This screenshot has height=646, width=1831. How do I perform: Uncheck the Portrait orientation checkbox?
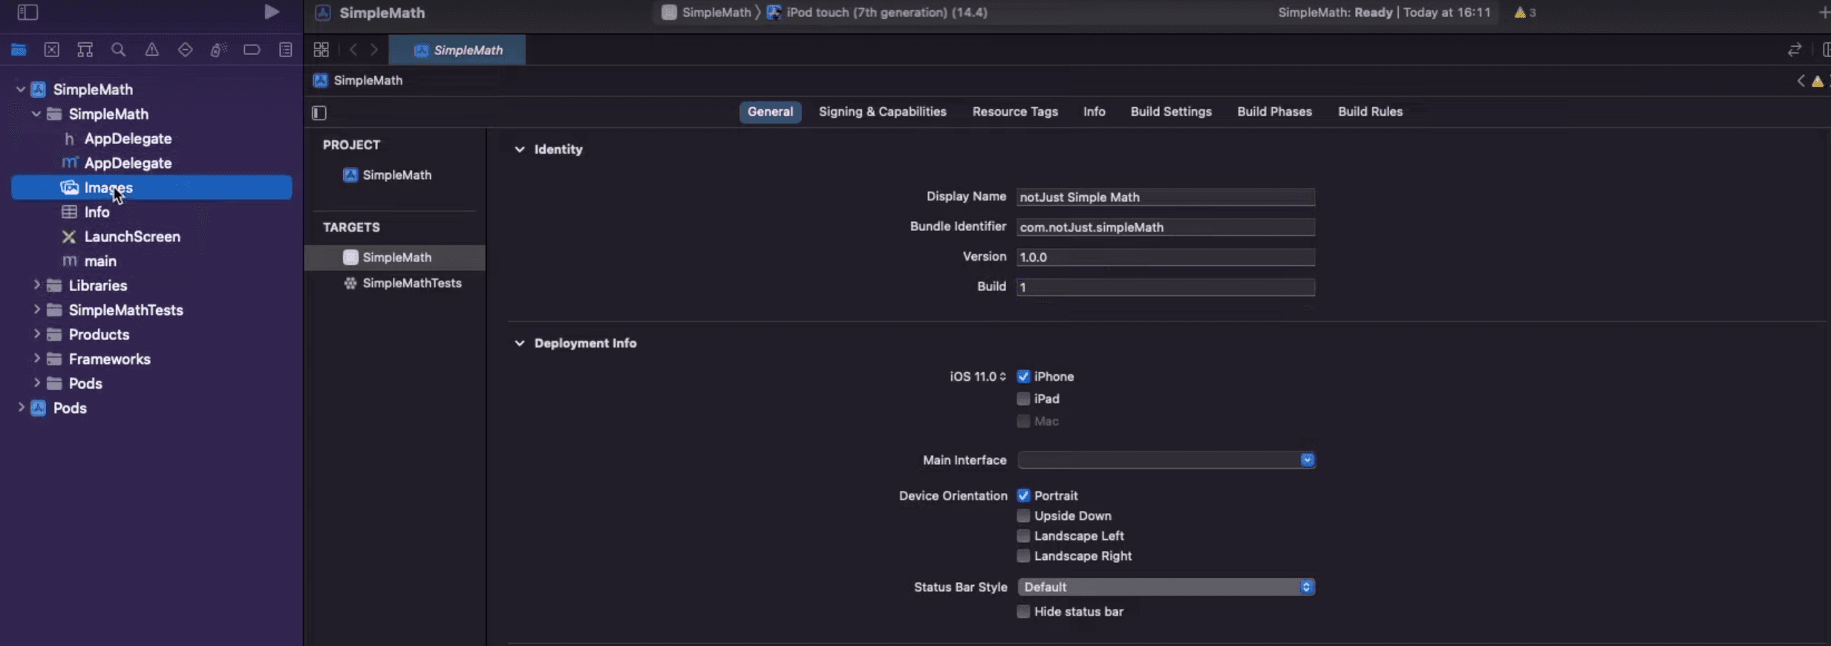coord(1023,495)
